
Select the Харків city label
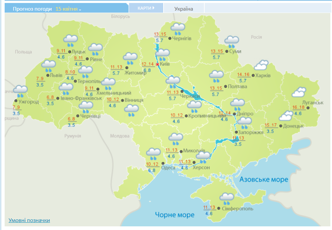coord(263,75)
